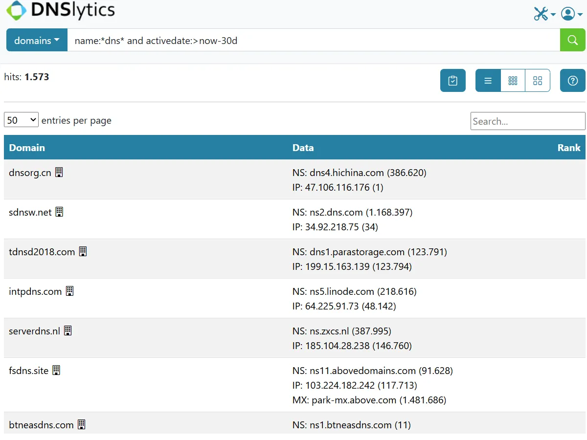The width and height of the screenshot is (587, 440).
Task: Click NS dns4.hichina.com entry
Action: pyautogui.click(x=360, y=173)
